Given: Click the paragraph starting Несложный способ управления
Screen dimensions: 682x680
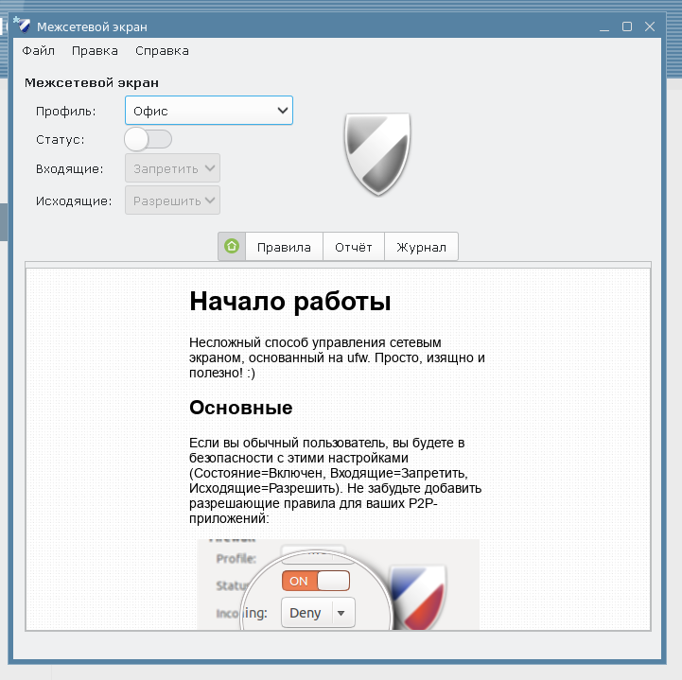Looking at the screenshot, I should [x=337, y=357].
